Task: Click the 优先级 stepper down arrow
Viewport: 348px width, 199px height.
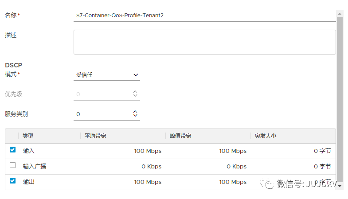Action: (136, 96)
